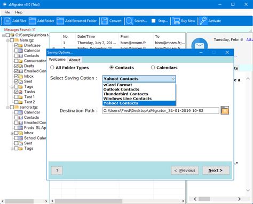Click the Add Extracted Folder icon
The height and width of the screenshot is (204, 253).
point(60,21)
